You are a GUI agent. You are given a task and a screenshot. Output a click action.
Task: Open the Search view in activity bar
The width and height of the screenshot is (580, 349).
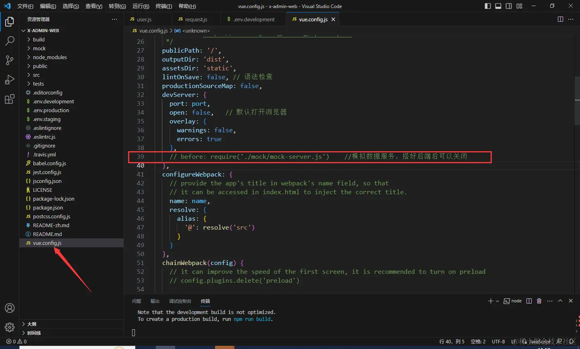point(10,41)
